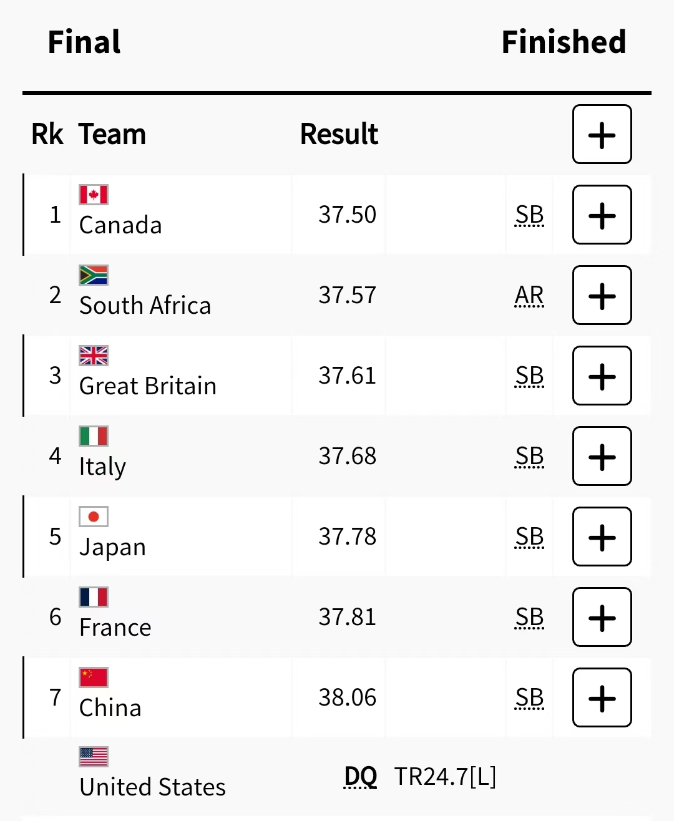Click the China flag icon

tap(94, 678)
